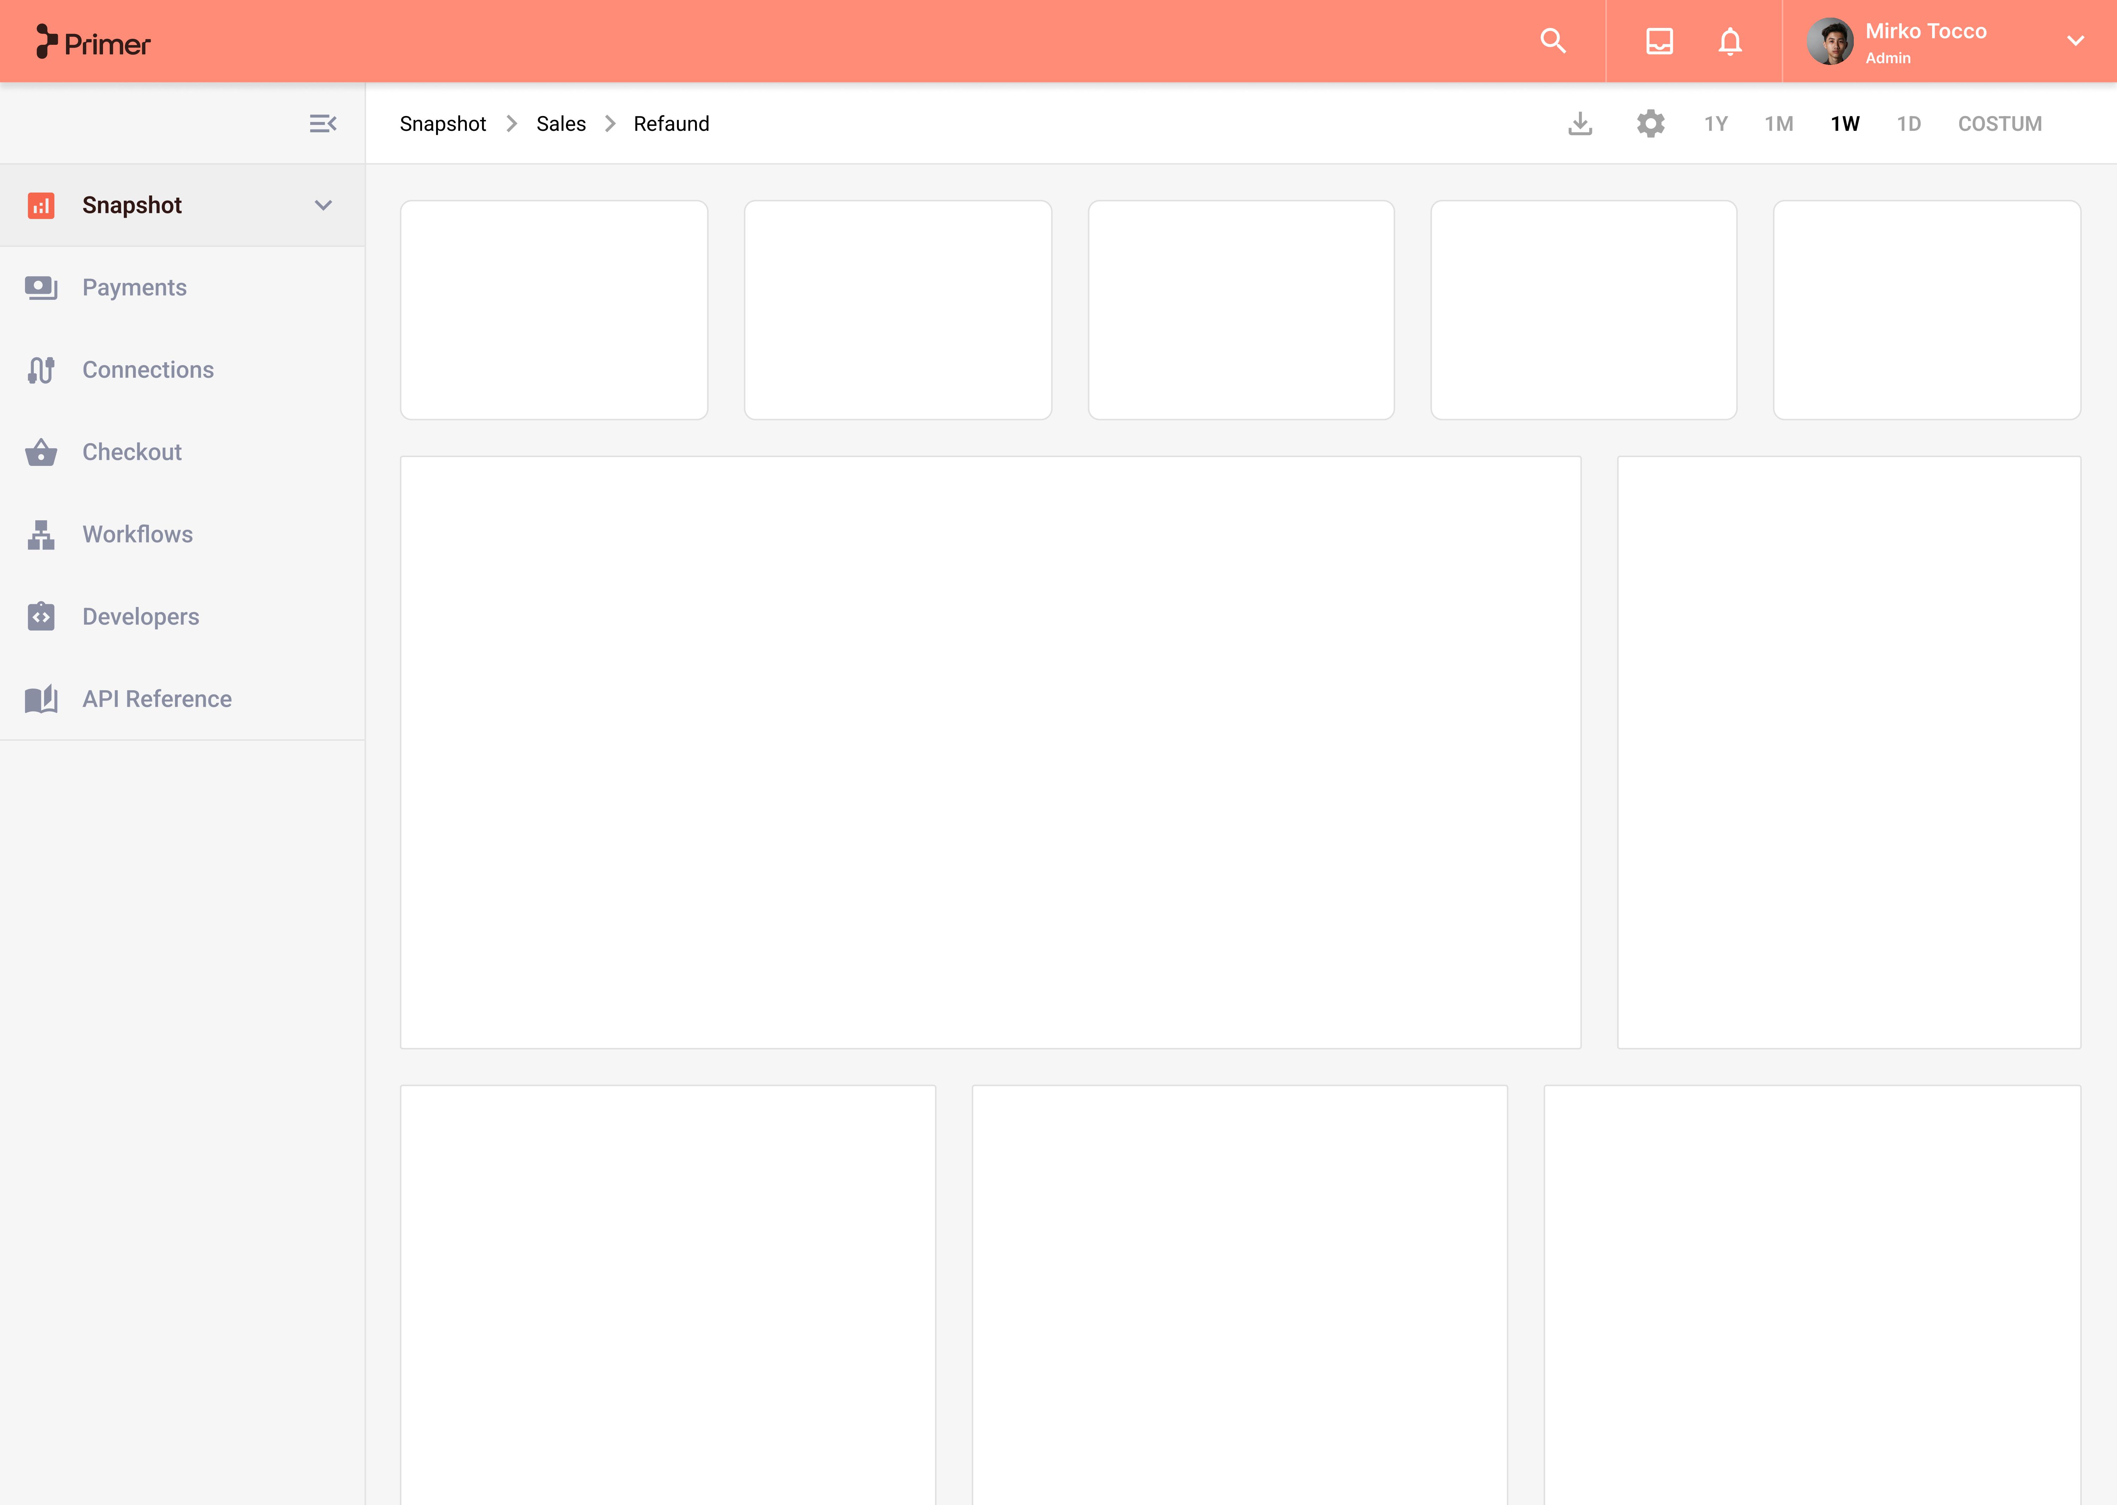Select Snapshot in the sidebar
The height and width of the screenshot is (1505, 2117).
click(183, 205)
